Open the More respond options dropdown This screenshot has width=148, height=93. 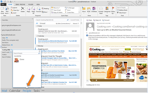pyautogui.click(x=45, y=12)
